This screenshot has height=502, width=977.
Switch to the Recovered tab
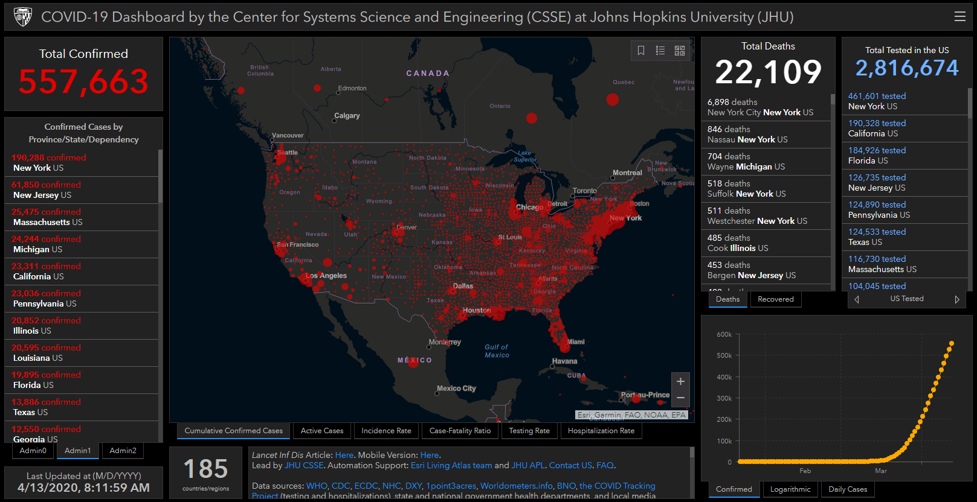(776, 299)
